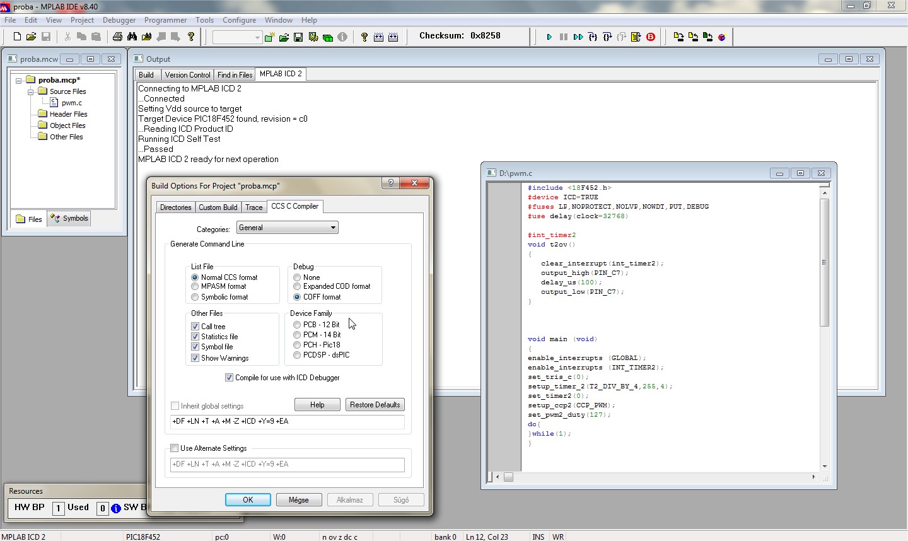
Task: Click the OK button in Build Options
Action: (x=248, y=500)
